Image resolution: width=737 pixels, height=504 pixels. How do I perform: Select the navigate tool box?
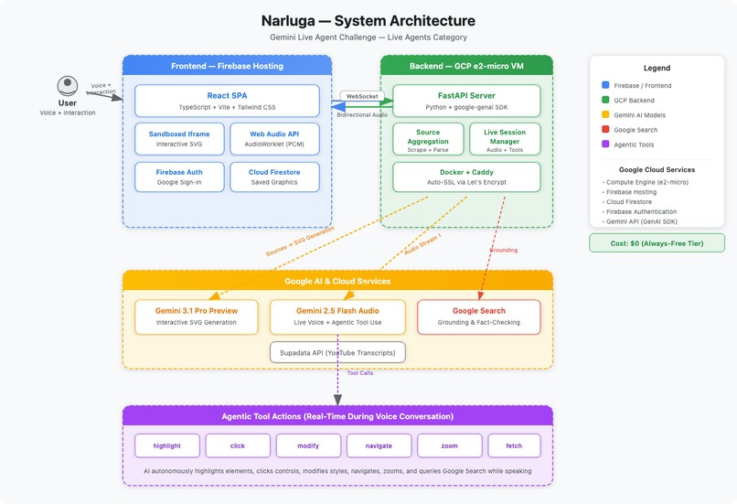pyautogui.click(x=379, y=445)
